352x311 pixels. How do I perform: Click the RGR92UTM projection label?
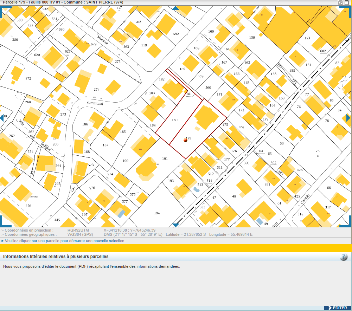coord(78,230)
